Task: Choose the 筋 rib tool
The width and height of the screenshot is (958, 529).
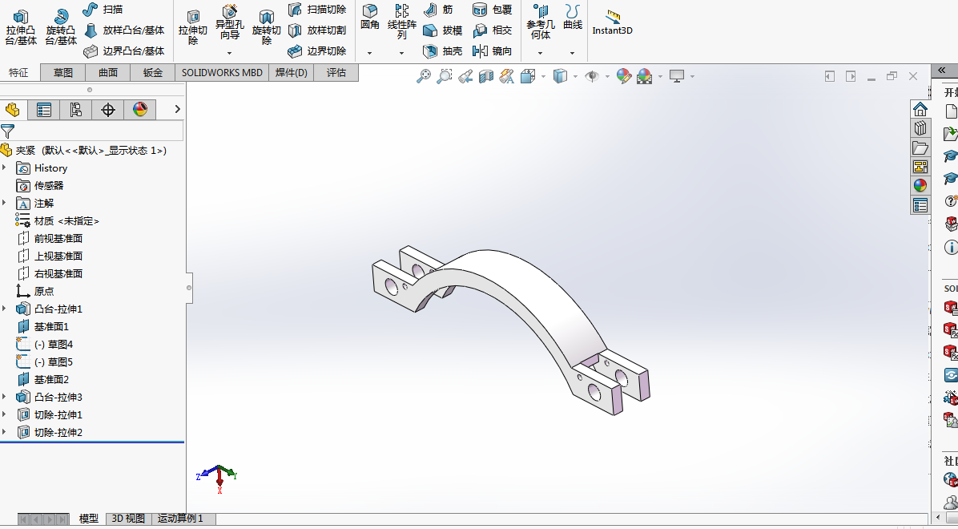Action: (x=439, y=9)
